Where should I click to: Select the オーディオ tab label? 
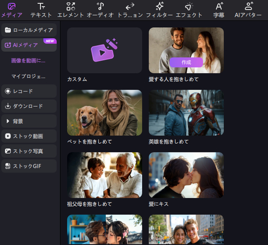coord(100,15)
